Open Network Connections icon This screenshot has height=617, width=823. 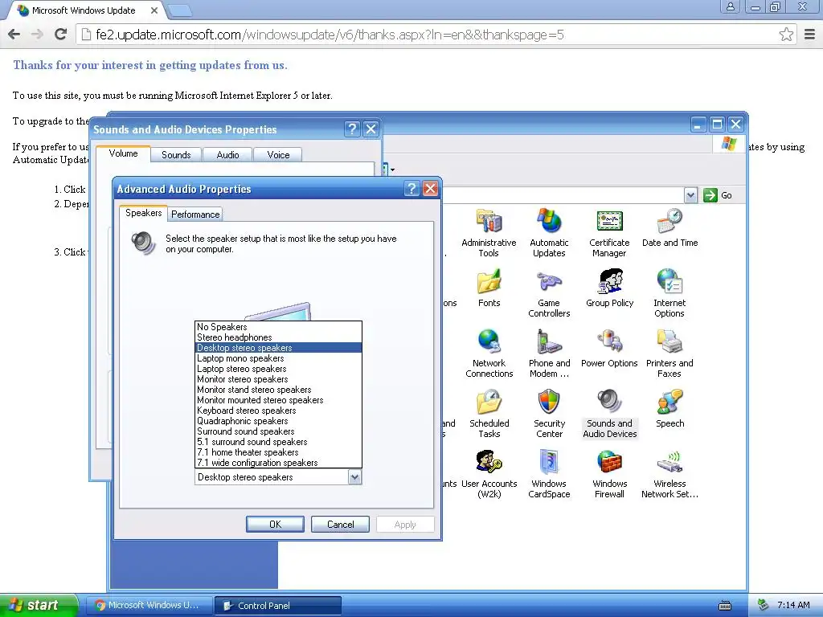click(489, 353)
